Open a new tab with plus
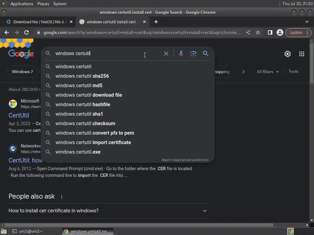Image resolution: width=314 pixels, height=235 pixels. coord(156,22)
